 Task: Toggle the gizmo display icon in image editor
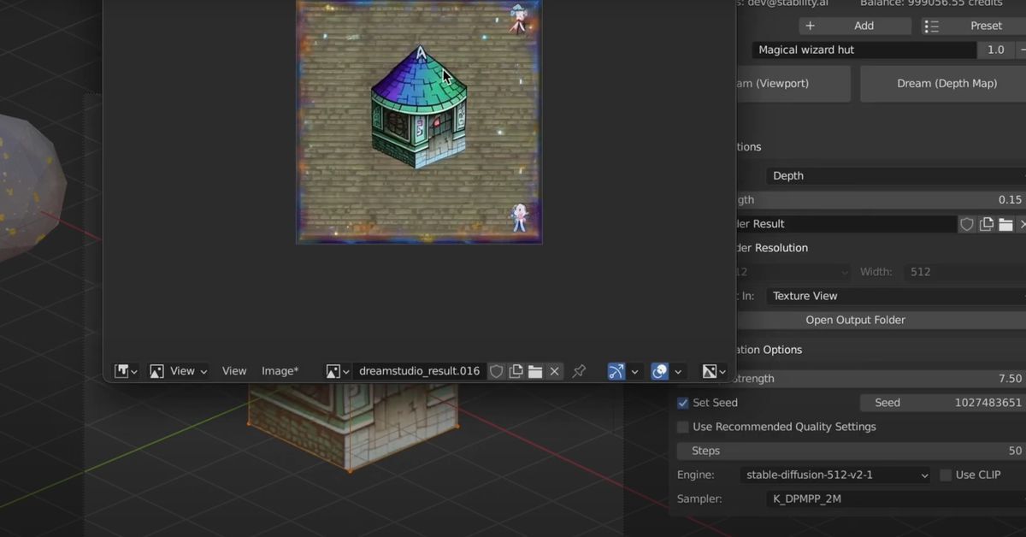tap(616, 371)
